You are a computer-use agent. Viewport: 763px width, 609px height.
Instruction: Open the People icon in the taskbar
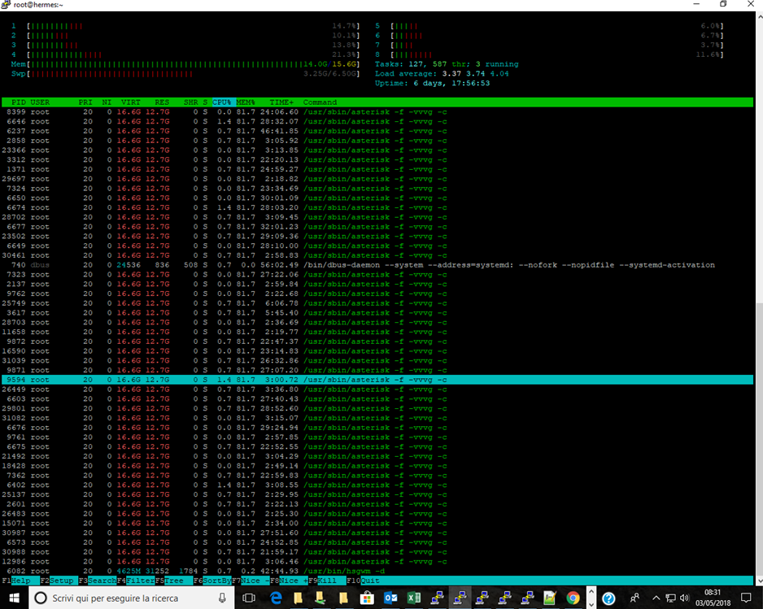pos(634,598)
